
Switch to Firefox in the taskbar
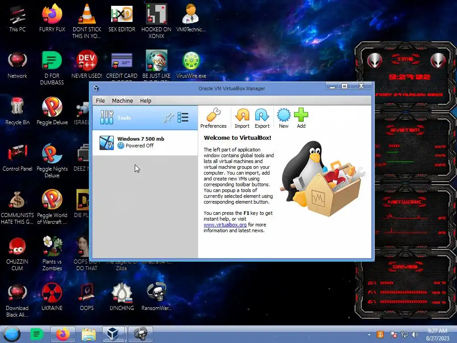(x=62, y=334)
